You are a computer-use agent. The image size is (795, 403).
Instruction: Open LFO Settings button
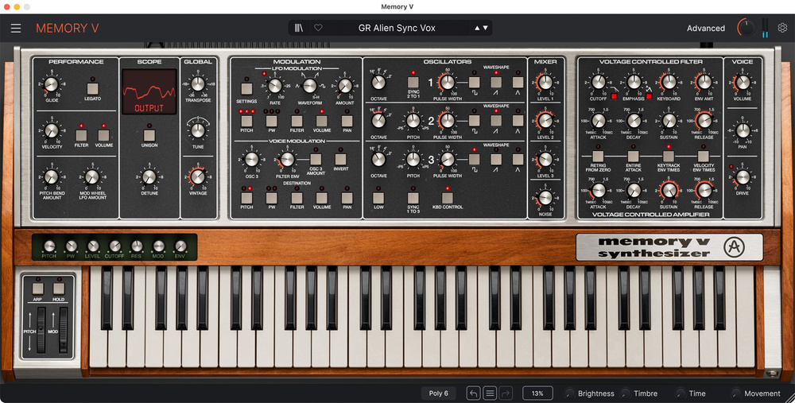click(x=246, y=89)
